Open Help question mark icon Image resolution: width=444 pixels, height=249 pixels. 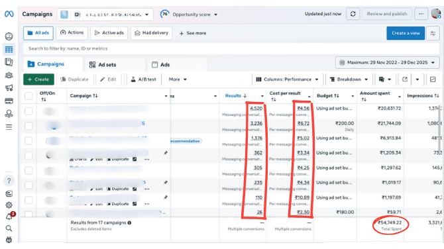pyautogui.click(x=9, y=181)
